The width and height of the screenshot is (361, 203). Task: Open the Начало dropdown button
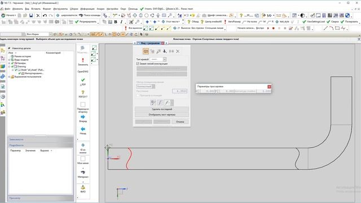8,15
